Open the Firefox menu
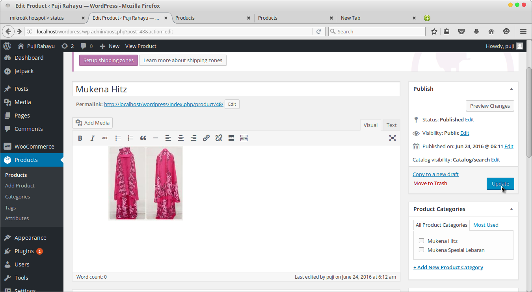 tap(523, 31)
